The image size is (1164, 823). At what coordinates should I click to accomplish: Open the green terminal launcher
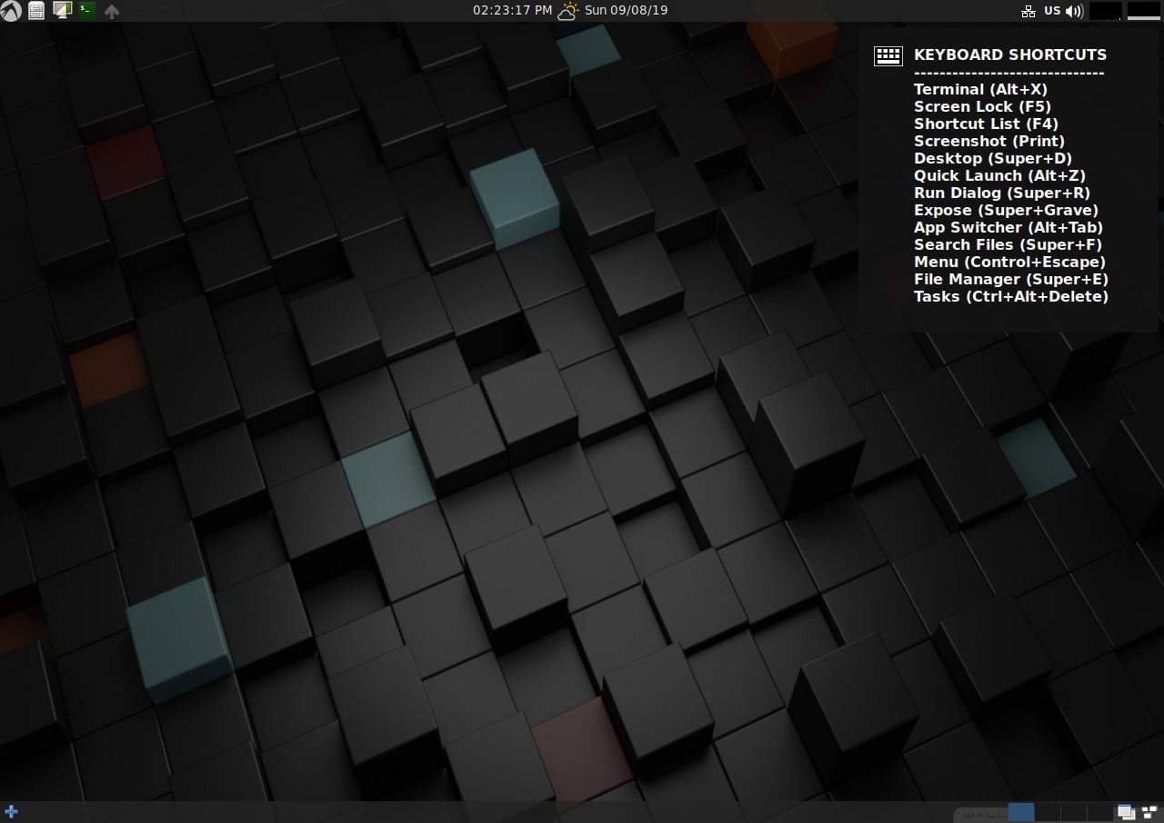[x=86, y=11]
